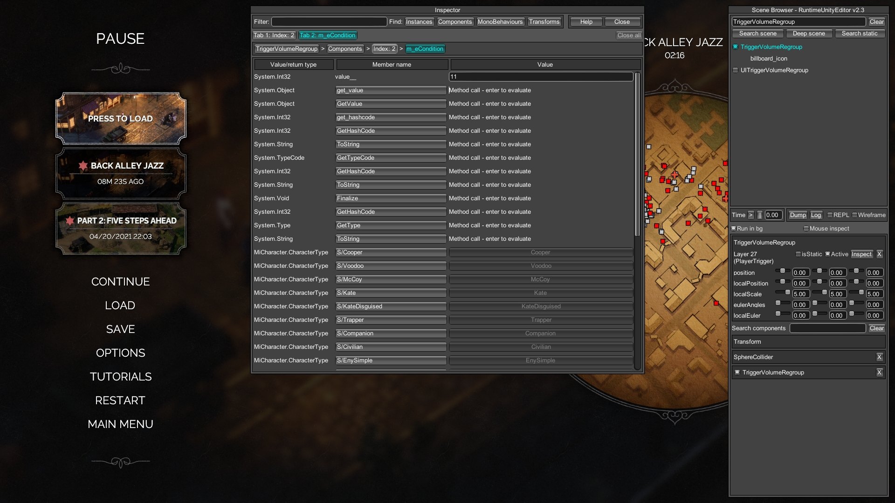Expand the Transform component row
The height and width of the screenshot is (503, 895).
coord(808,341)
